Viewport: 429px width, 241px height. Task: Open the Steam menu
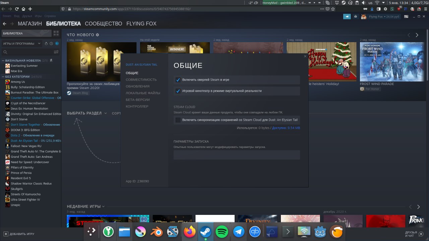click(x=7, y=16)
